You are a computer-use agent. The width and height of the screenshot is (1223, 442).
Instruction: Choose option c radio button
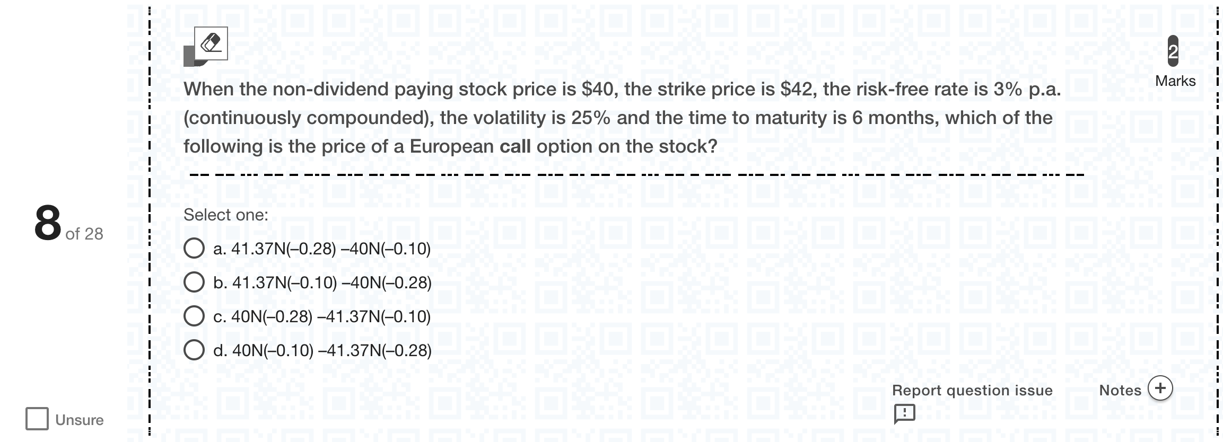194,316
